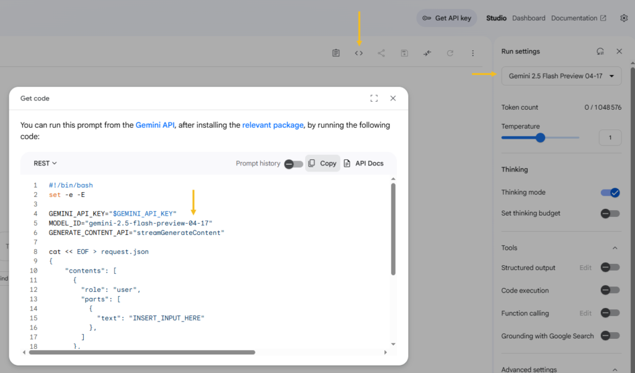The height and width of the screenshot is (373, 635).
Task: Click the Get code icon in toolbar
Action: [358, 53]
